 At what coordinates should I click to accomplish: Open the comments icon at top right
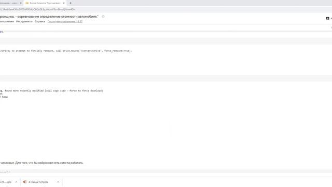(x=327, y=19)
